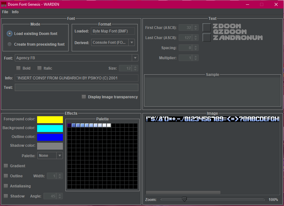This screenshot has height=206, width=284.
Task: Click the font glyph preview image strip
Action: point(213,119)
